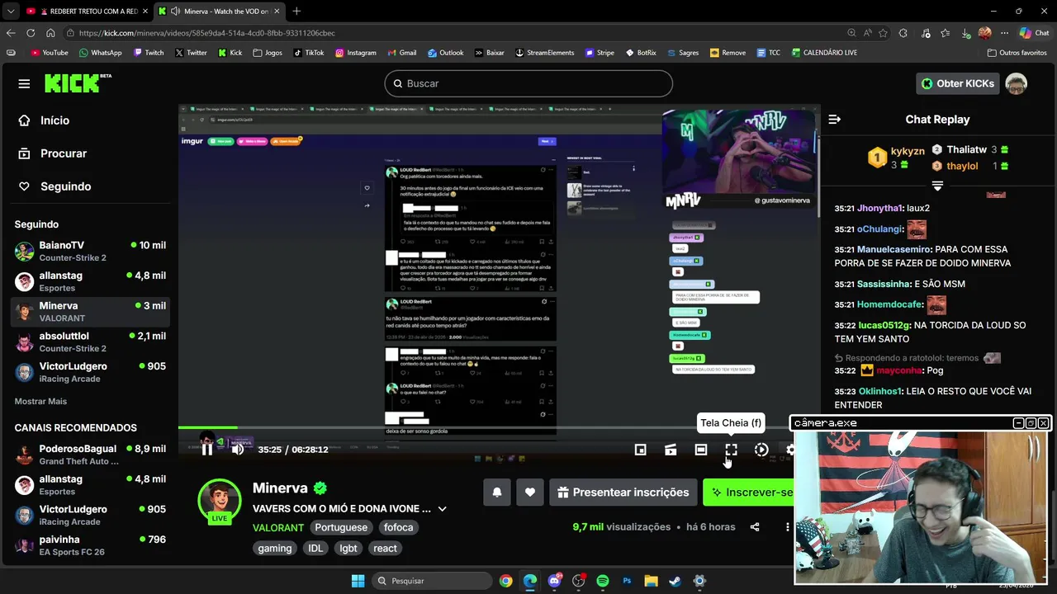Click Presentear inscrições button
The image size is (1057, 594).
tap(623, 493)
